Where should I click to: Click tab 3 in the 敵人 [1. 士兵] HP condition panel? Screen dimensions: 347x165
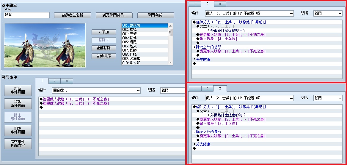(x=220, y=4)
